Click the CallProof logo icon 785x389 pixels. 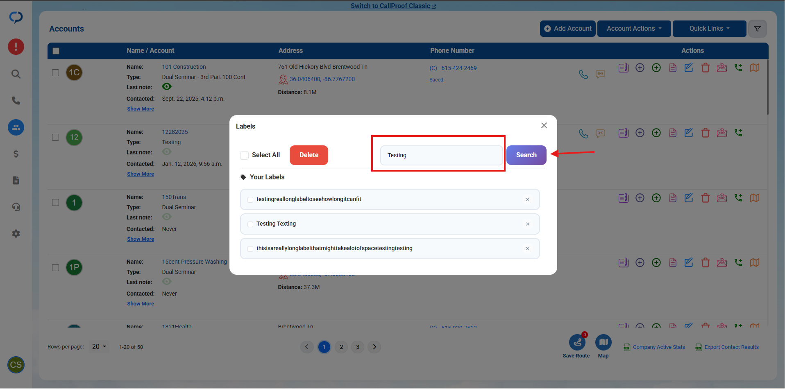[16, 17]
